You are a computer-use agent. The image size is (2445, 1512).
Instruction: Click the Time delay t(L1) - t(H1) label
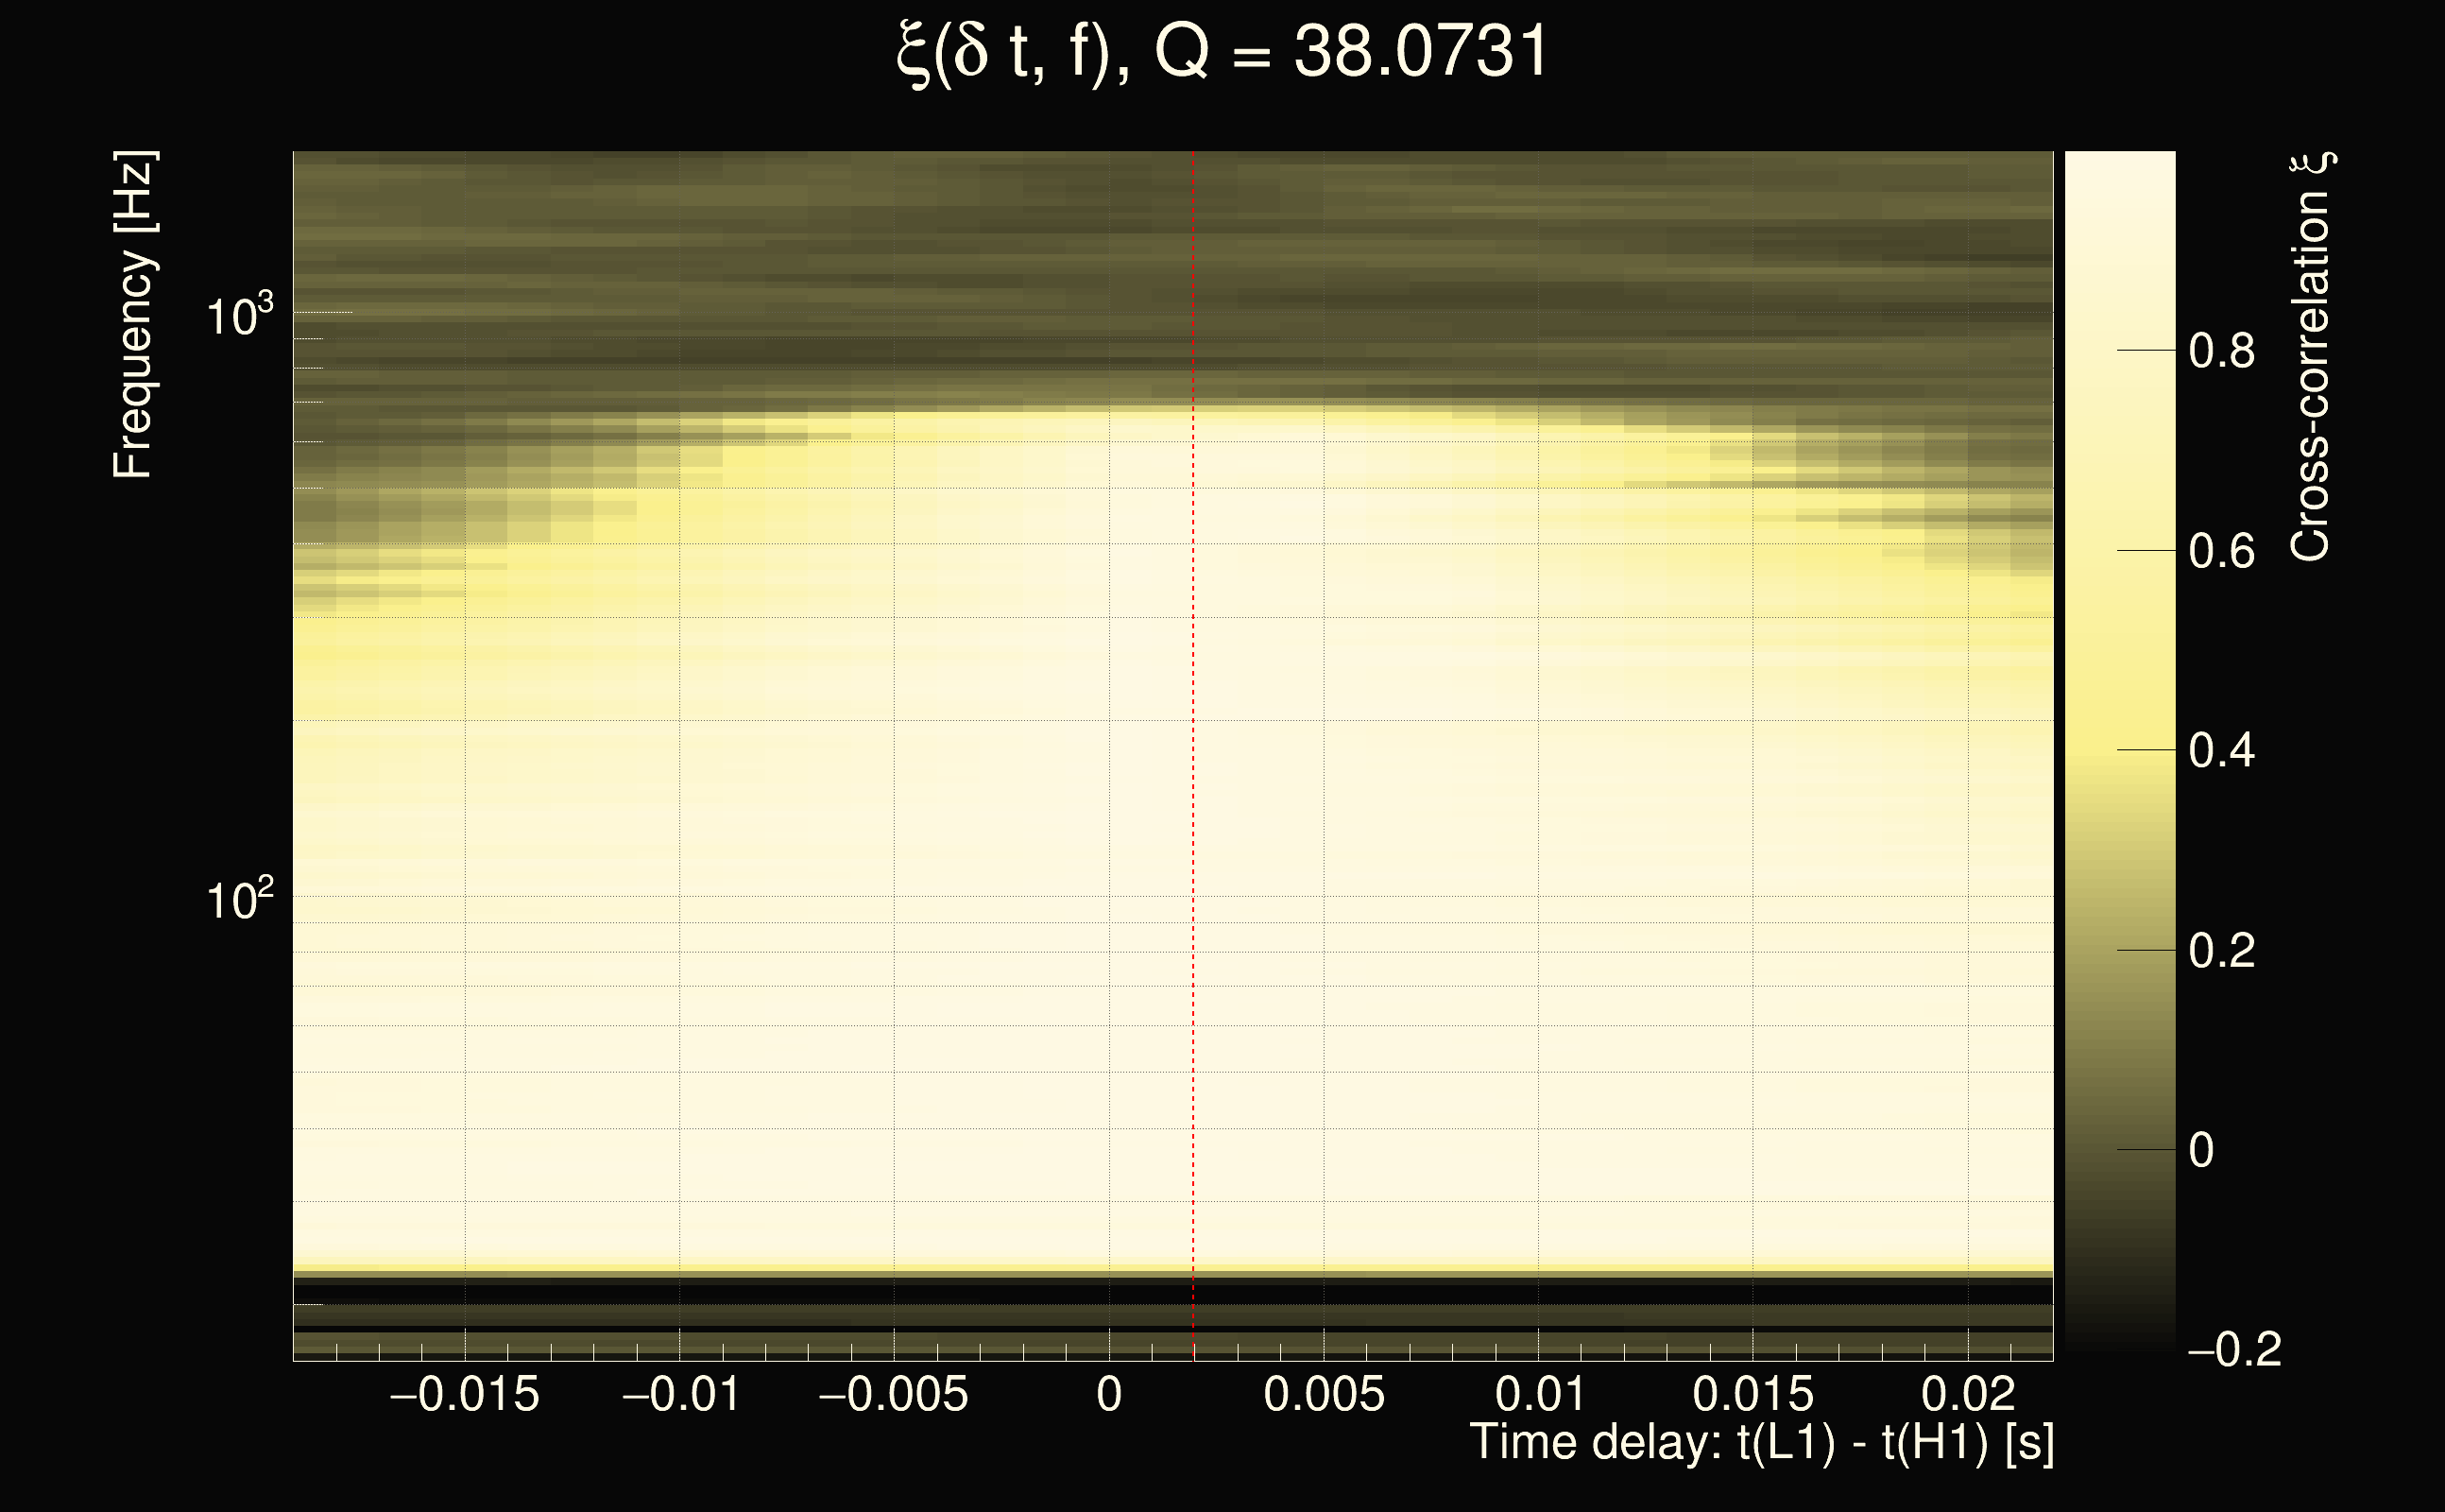click(x=1761, y=1443)
